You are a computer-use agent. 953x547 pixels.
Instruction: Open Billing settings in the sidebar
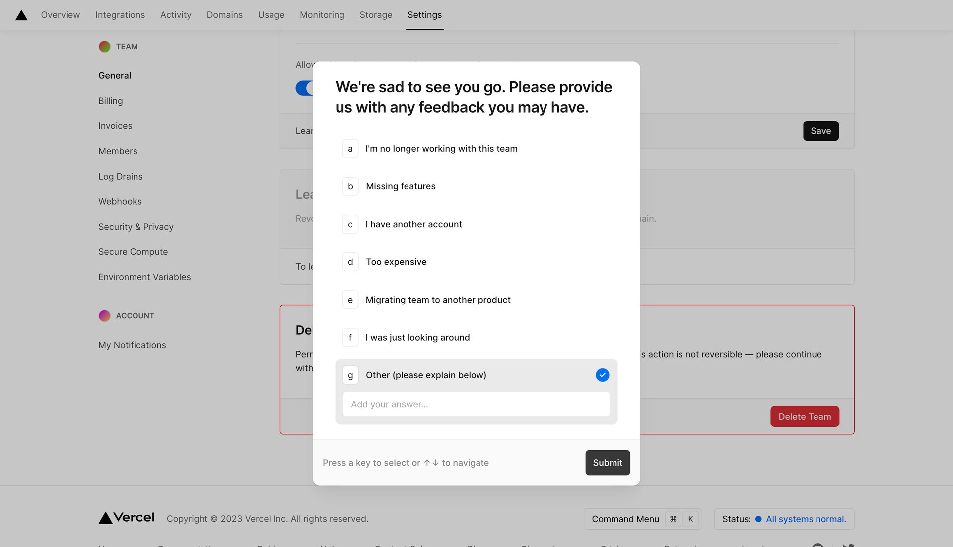(x=110, y=101)
